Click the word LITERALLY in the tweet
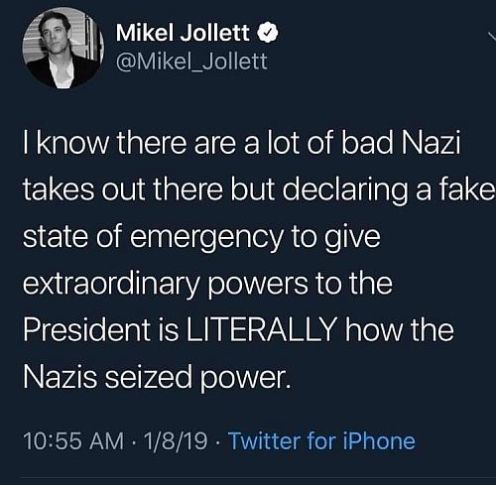The width and height of the screenshot is (496, 485). (x=262, y=330)
